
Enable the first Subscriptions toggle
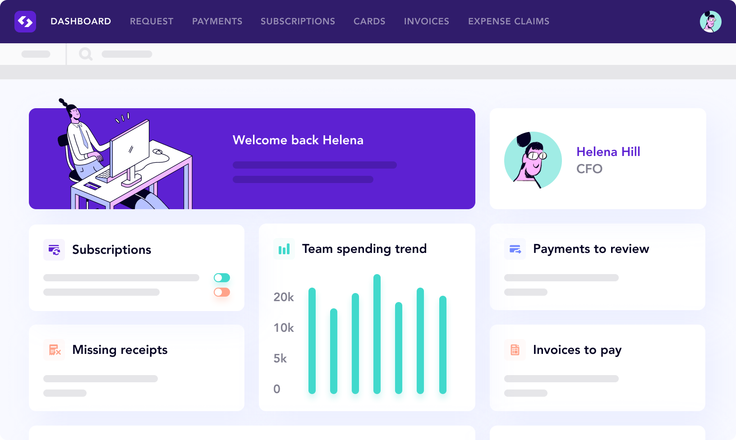click(x=222, y=278)
